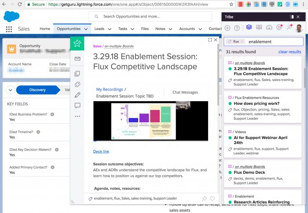Toggle the Tribe panel dock icon
The height and width of the screenshot is (213, 308).
pos(292,17)
